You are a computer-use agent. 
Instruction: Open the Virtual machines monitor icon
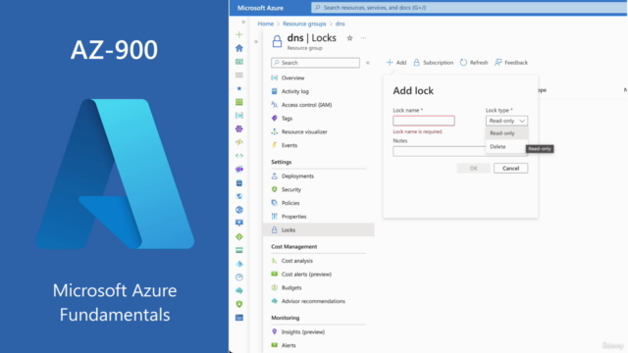coord(239,223)
